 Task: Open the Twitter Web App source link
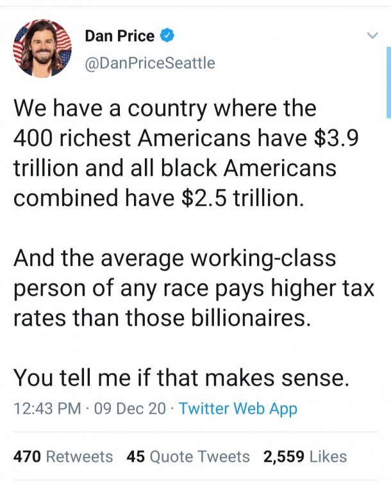[x=238, y=408]
